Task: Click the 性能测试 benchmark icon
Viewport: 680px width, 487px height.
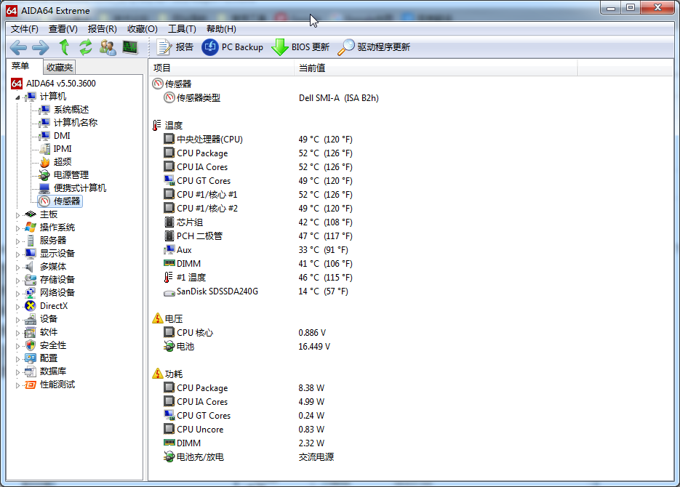Action: click(x=31, y=385)
